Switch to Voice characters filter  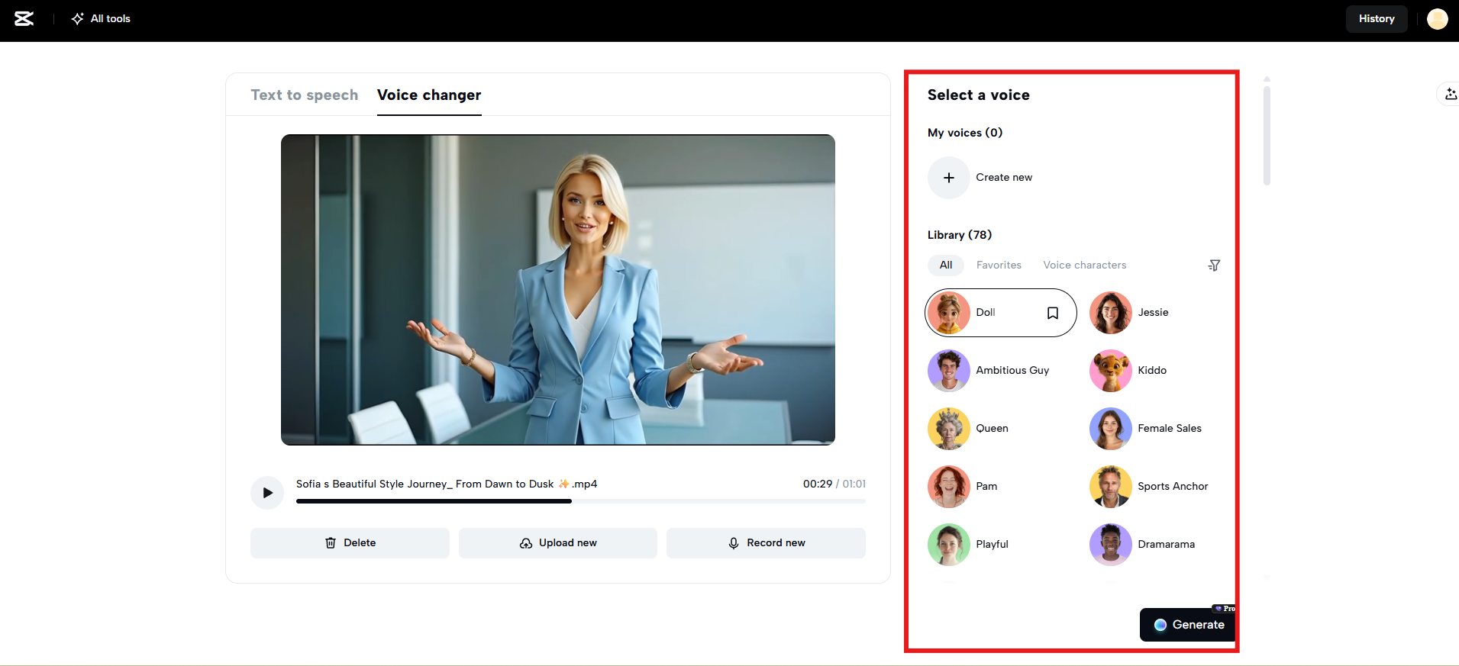click(1085, 265)
